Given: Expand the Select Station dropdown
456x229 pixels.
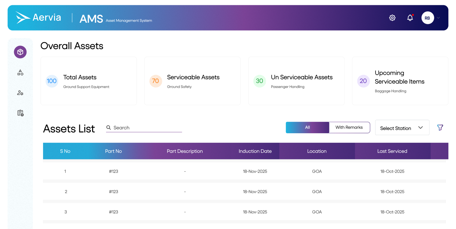Looking at the screenshot, I should (402, 127).
